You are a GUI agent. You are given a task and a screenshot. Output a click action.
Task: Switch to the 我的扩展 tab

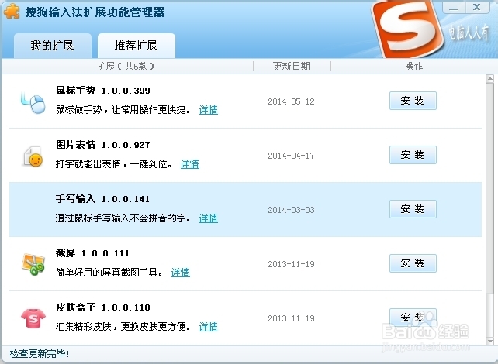coord(53,46)
